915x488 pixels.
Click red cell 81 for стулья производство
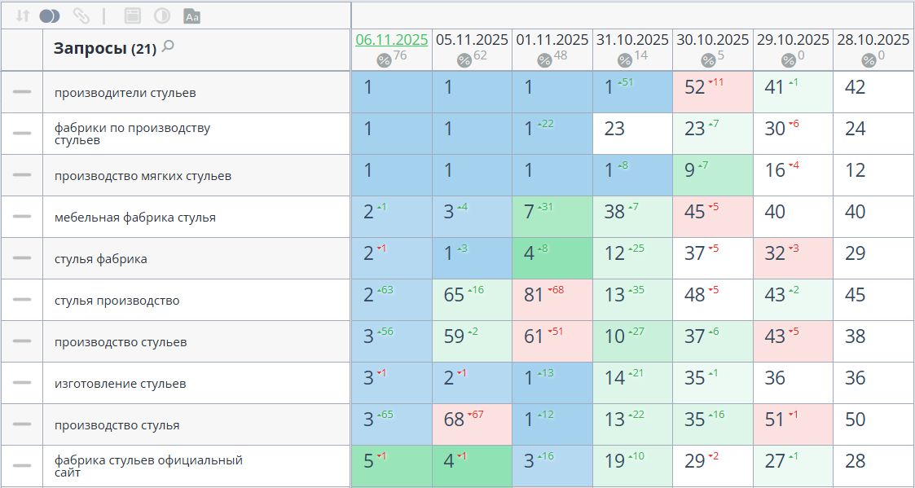pos(552,300)
